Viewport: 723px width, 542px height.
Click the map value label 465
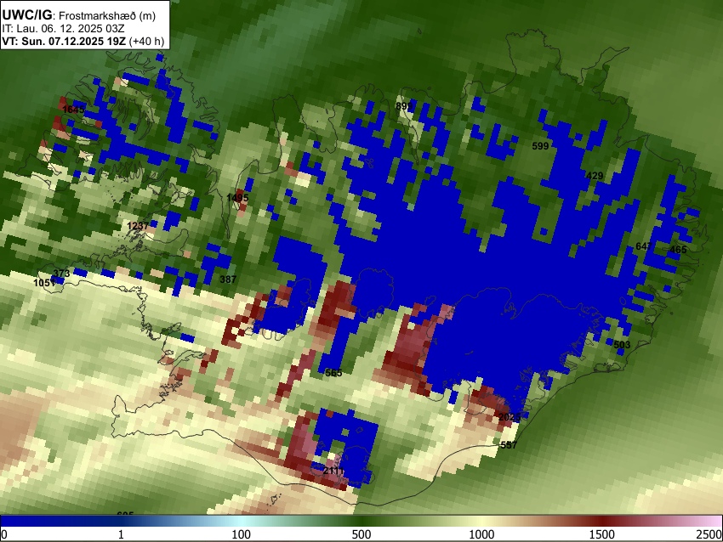click(678, 250)
